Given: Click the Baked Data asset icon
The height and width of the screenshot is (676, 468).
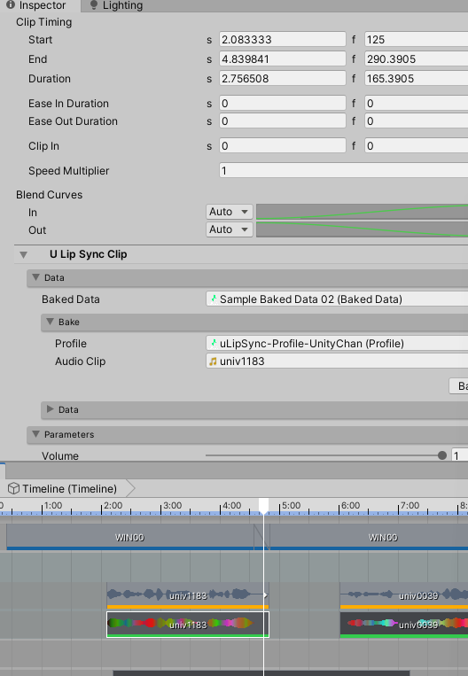Looking at the screenshot, I should click(214, 299).
